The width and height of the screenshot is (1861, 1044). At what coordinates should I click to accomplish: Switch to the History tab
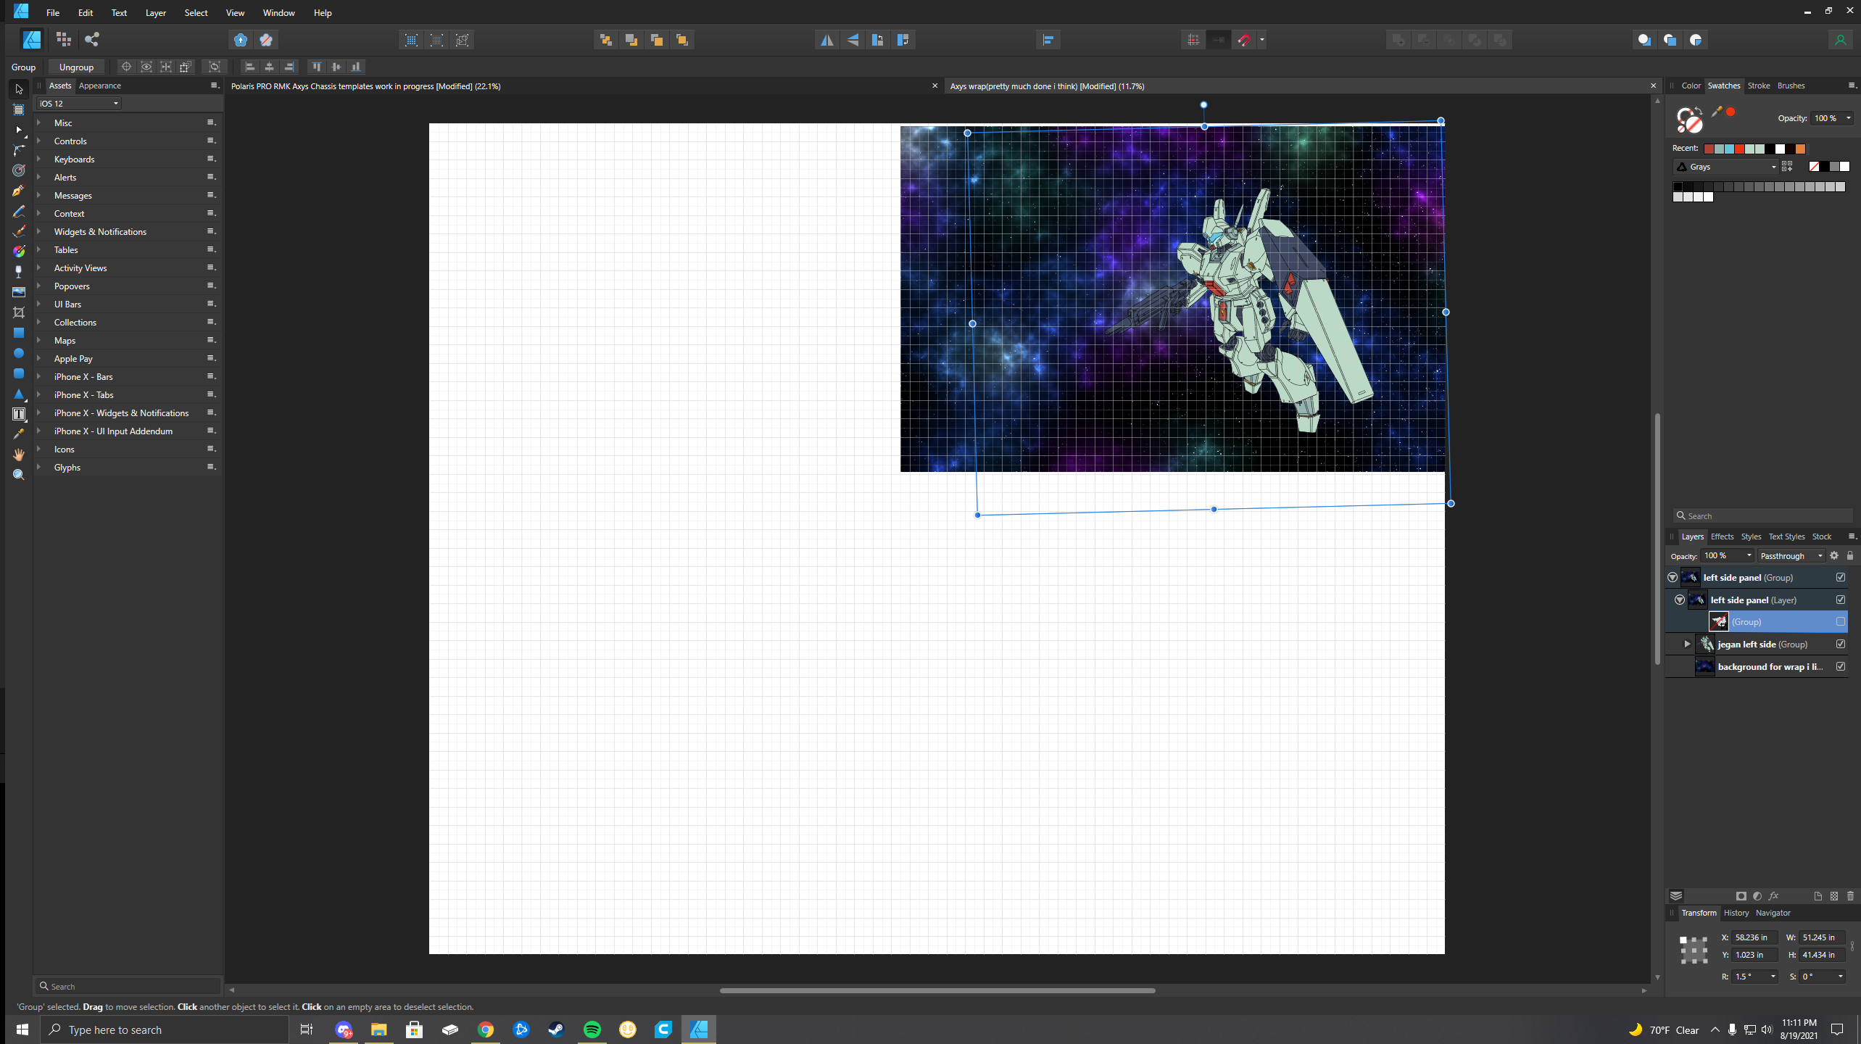[1736, 913]
